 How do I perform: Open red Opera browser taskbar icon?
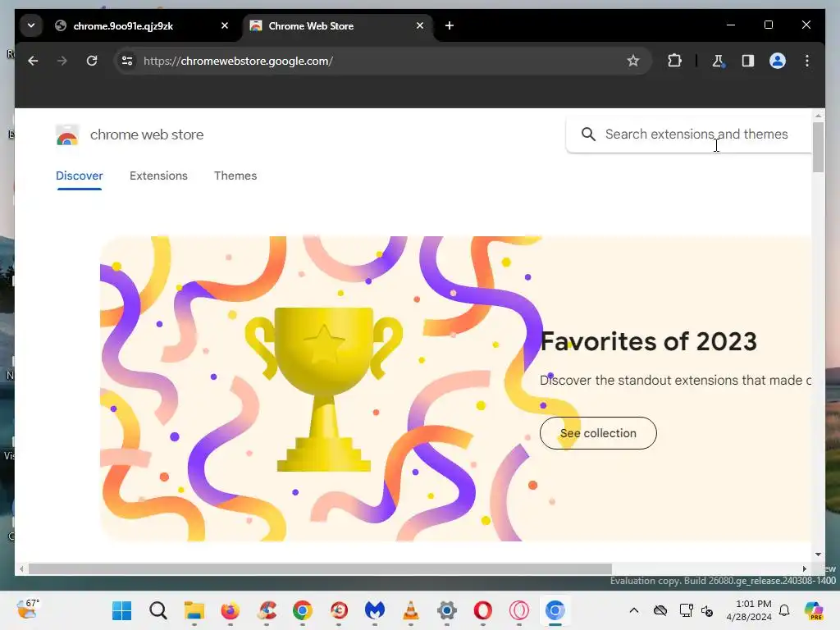[x=482, y=610]
